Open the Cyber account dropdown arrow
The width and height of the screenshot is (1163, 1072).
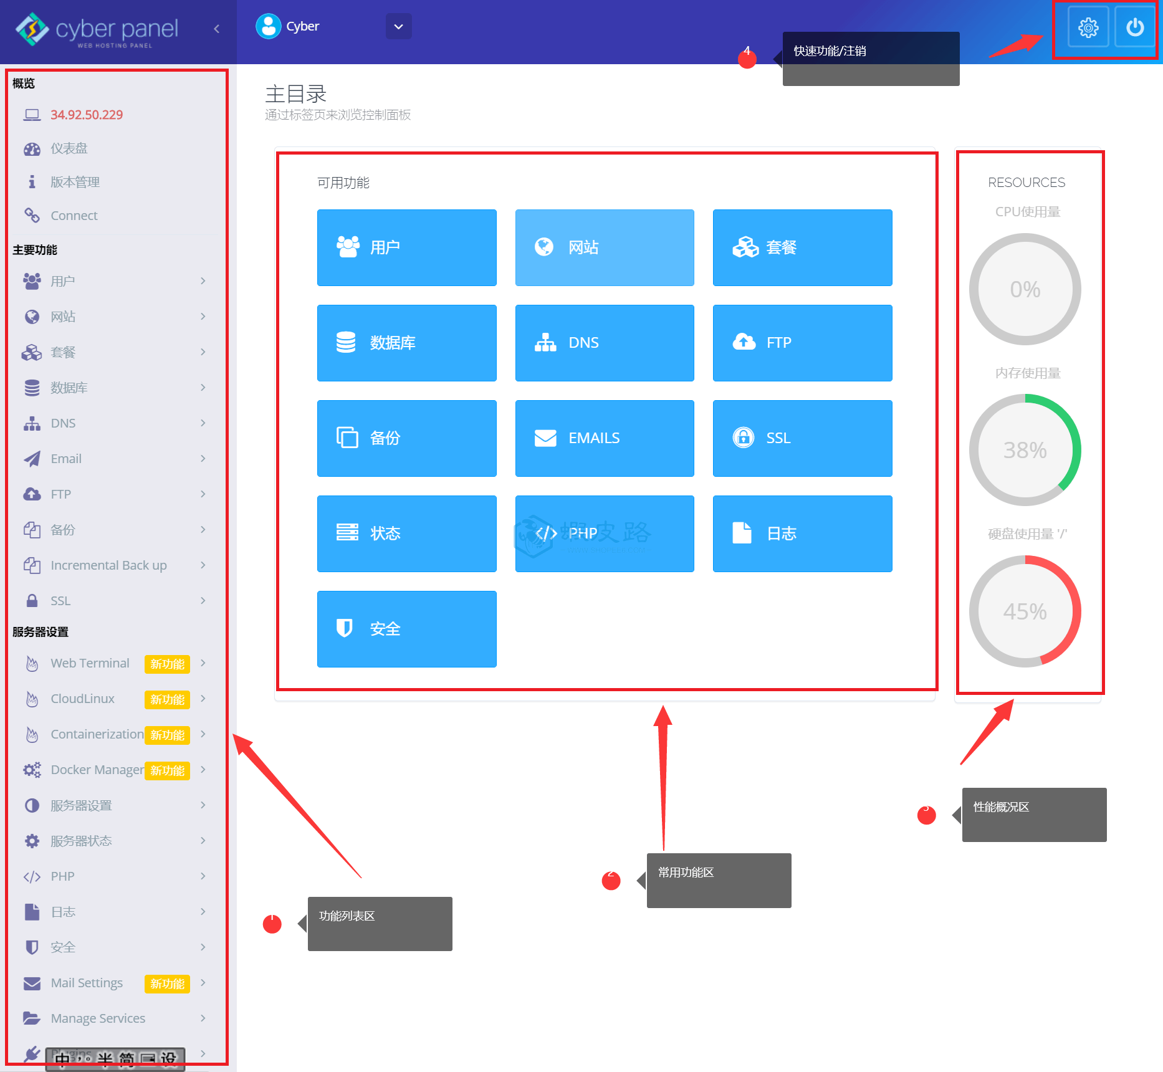[x=399, y=26]
